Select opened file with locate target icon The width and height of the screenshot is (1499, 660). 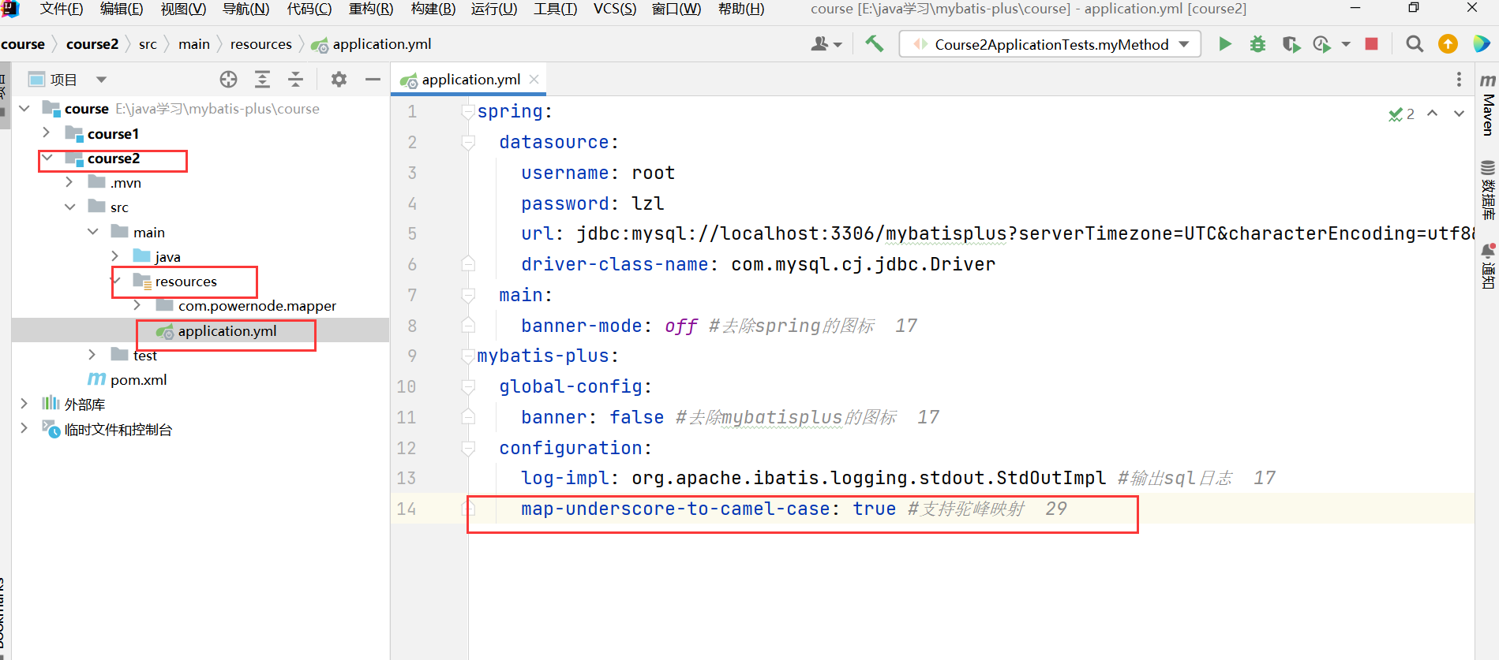coord(228,79)
